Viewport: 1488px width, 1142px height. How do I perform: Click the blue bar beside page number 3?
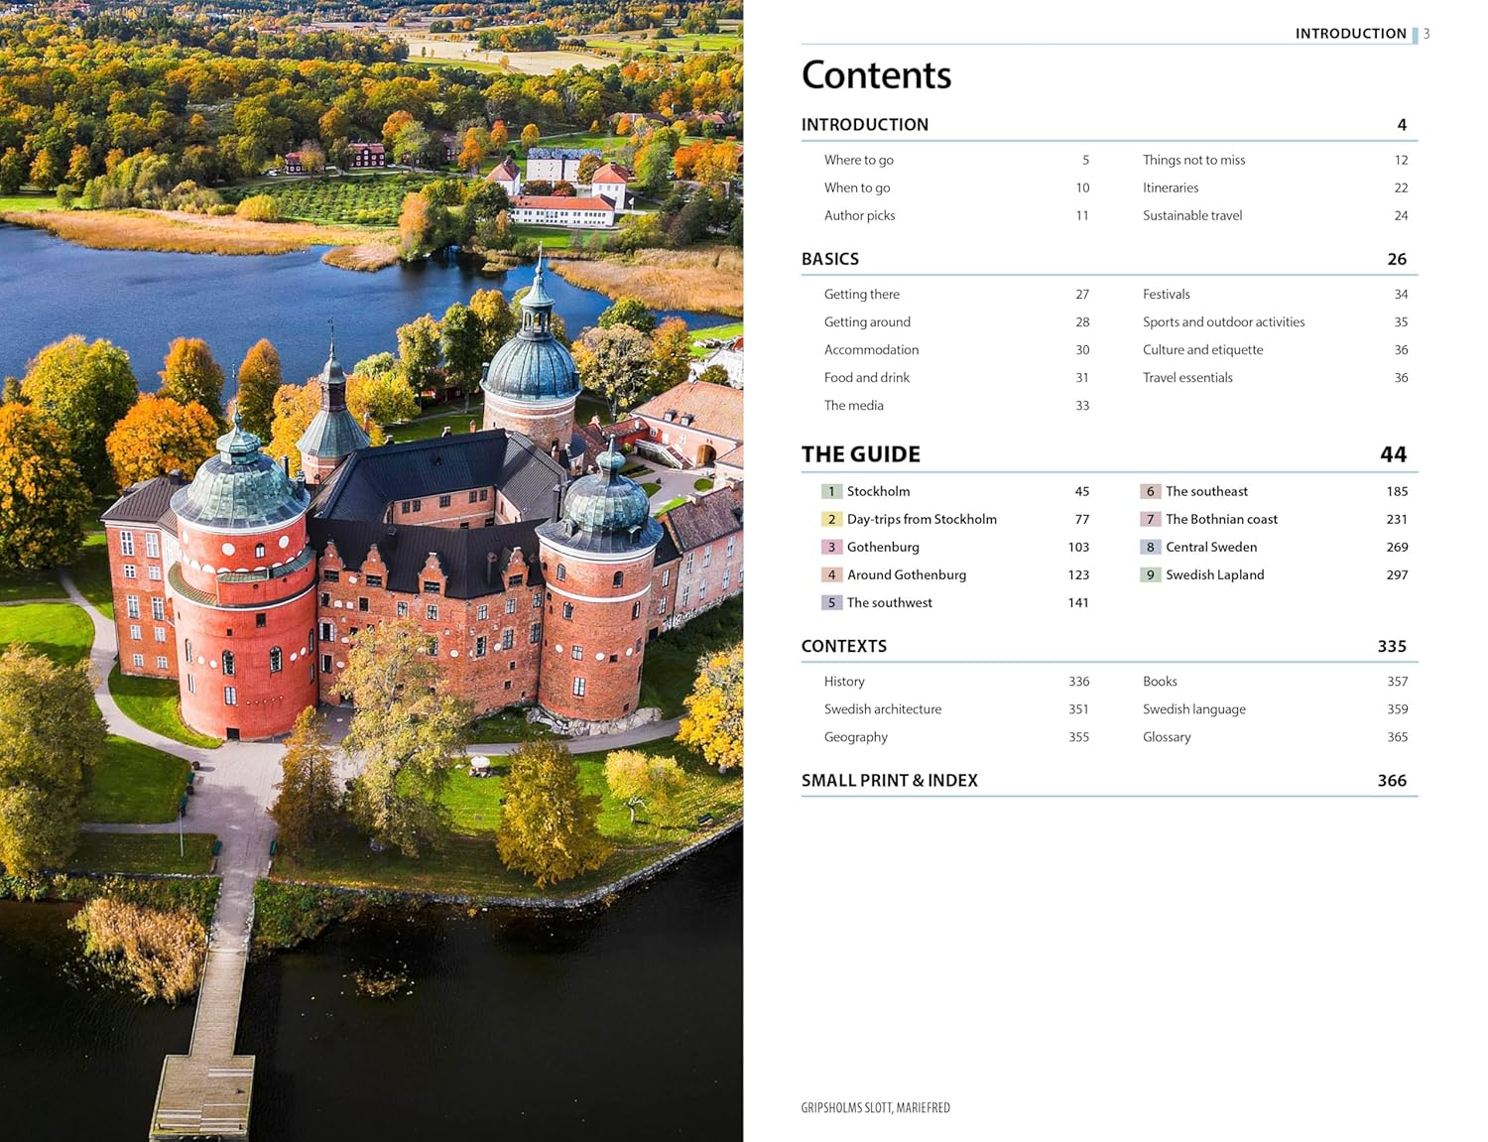[1416, 35]
